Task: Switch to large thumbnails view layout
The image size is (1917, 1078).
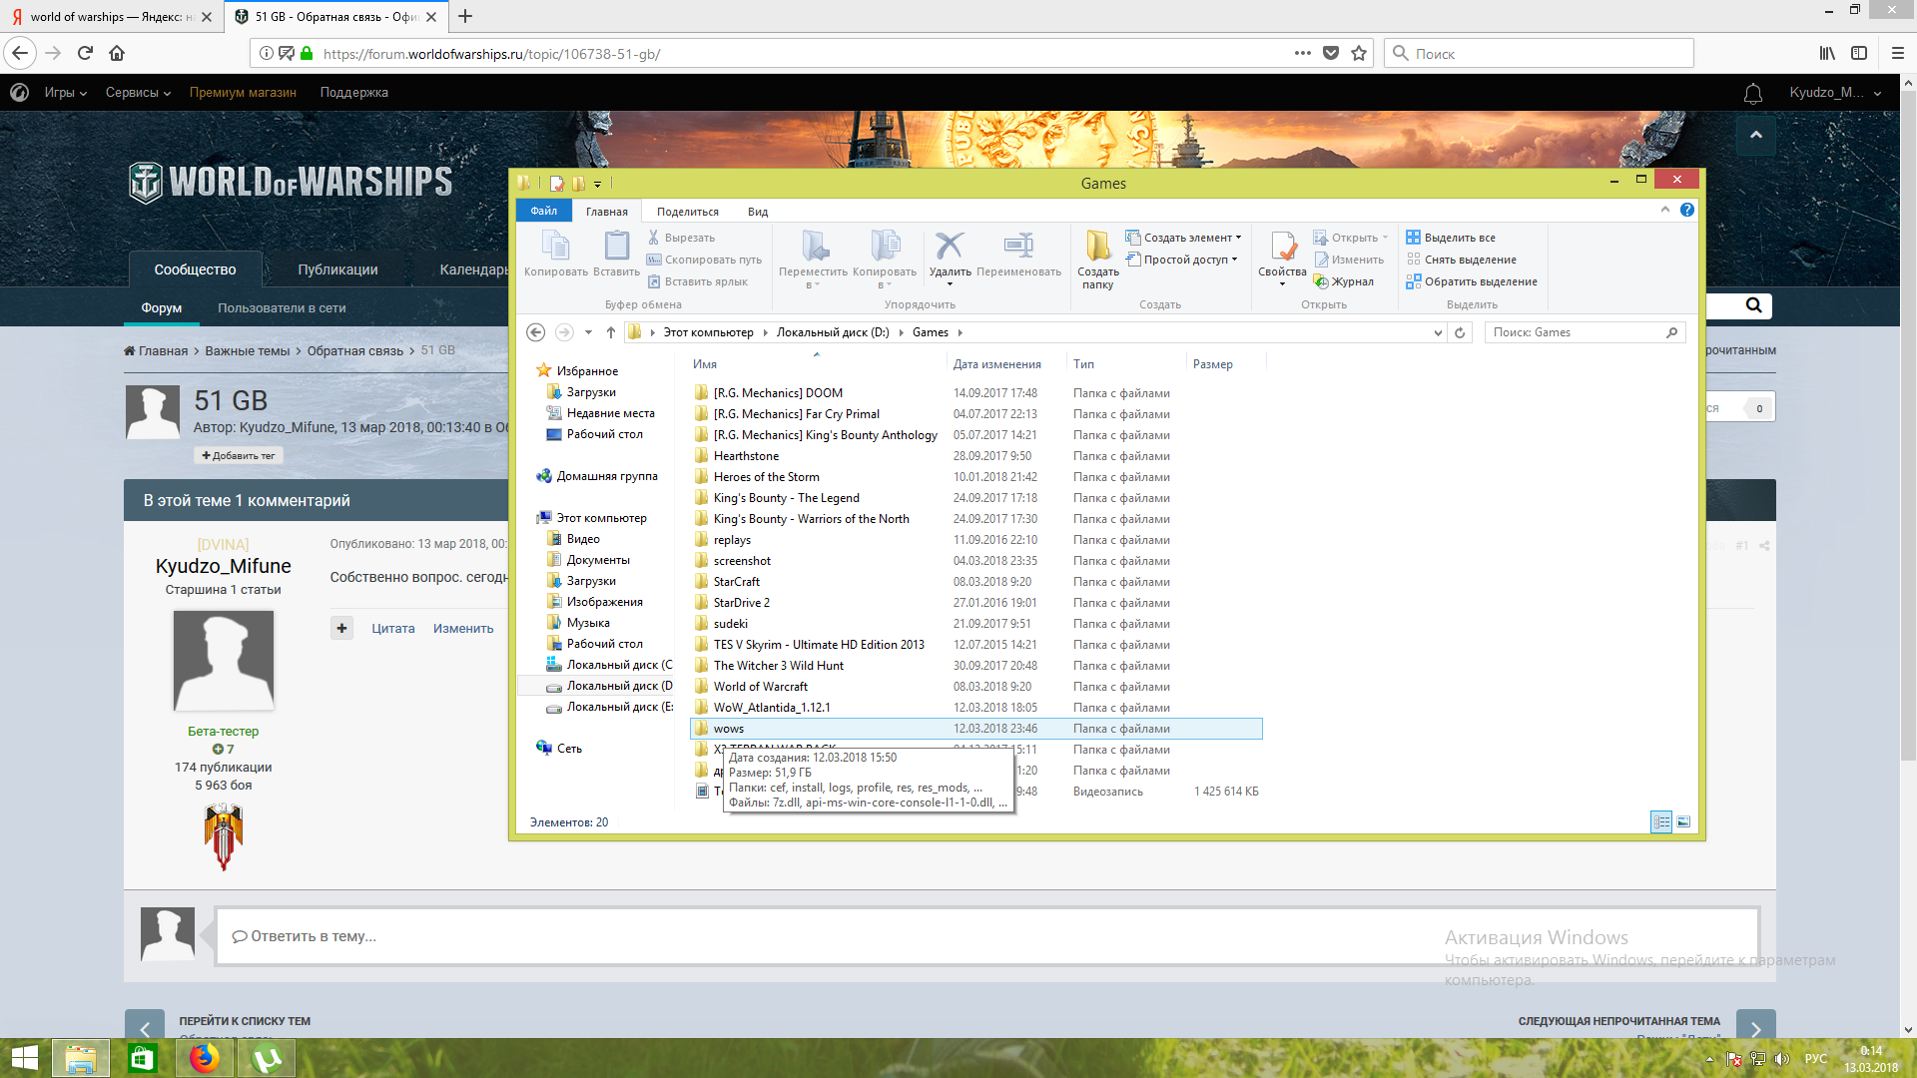Action: [x=1683, y=821]
